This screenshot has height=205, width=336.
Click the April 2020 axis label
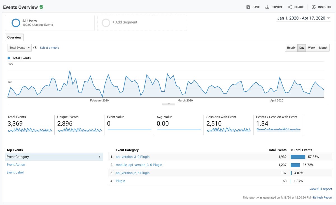pos(277,101)
